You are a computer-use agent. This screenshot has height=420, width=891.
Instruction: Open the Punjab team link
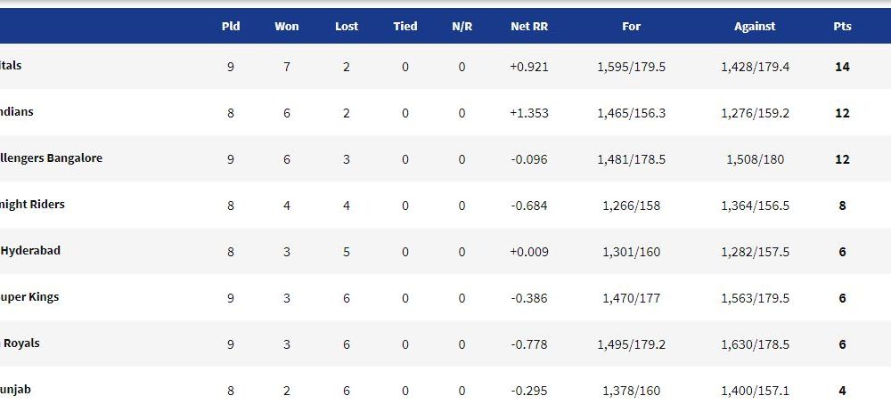coord(15,390)
